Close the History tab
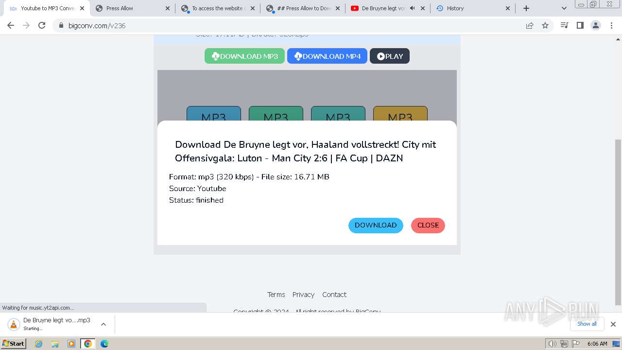Viewport: 622px width, 350px height. [508, 8]
